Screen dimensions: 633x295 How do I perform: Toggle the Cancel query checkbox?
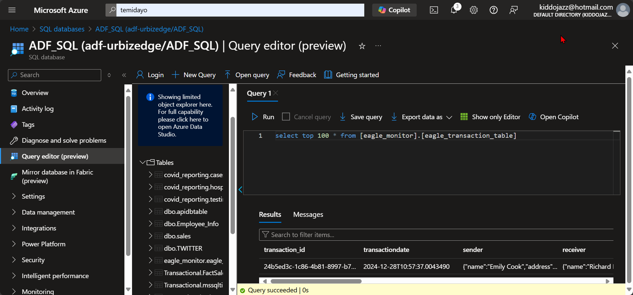pos(286,117)
